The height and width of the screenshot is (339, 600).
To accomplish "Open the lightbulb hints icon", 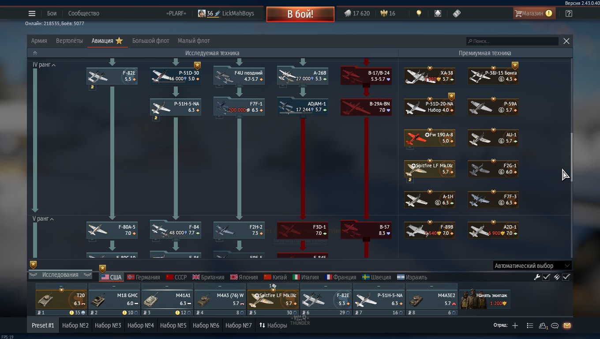I will pyautogui.click(x=419, y=13).
